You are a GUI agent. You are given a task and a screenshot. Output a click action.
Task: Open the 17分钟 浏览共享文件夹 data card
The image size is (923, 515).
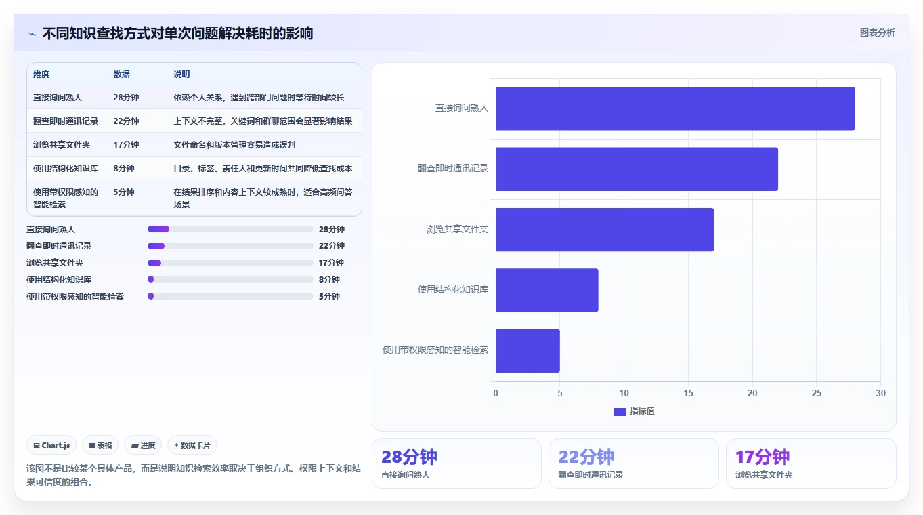(x=811, y=464)
